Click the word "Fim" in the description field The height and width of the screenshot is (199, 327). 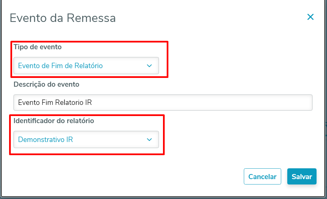(47, 103)
